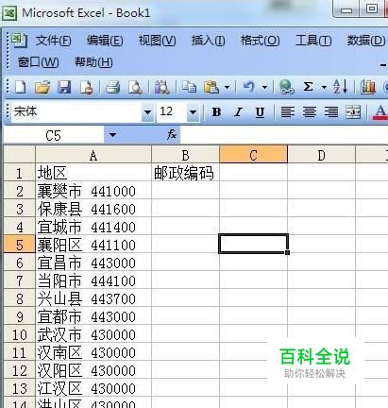Click the workbook icon left of 文件 menu
Viewport: 388px width, 408px height.
click(20, 41)
